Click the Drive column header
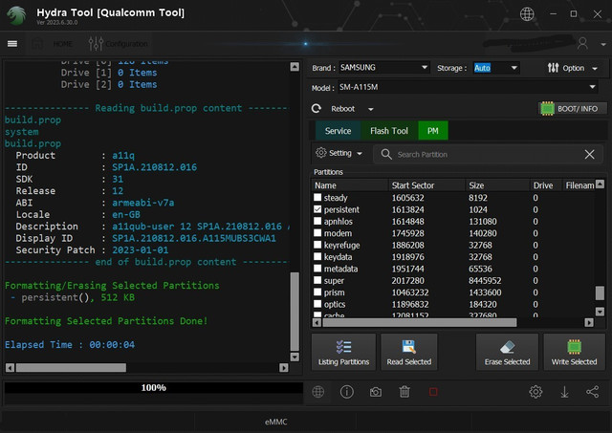612x433 pixels. click(x=546, y=185)
